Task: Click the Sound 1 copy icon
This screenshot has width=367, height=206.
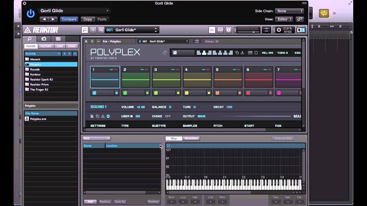Action: point(97,116)
